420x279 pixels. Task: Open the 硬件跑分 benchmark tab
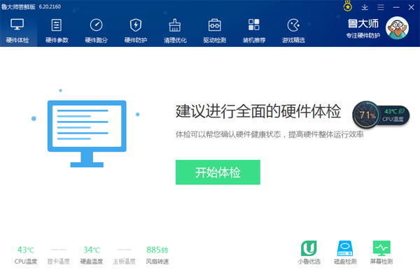click(x=96, y=31)
